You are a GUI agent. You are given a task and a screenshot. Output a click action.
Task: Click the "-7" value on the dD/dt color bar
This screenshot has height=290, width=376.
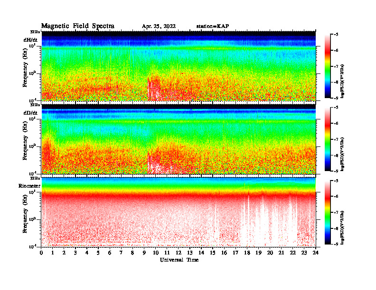[x=336, y=139]
